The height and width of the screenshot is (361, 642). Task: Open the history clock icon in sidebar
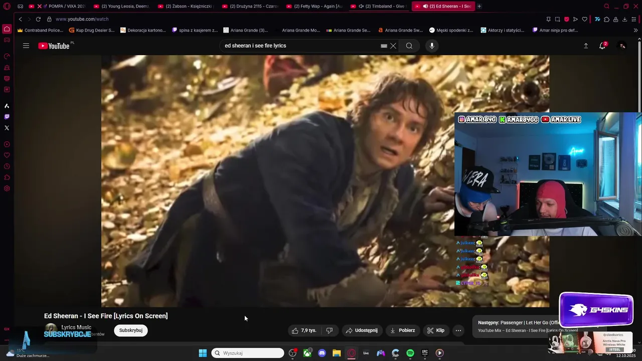(x=7, y=166)
